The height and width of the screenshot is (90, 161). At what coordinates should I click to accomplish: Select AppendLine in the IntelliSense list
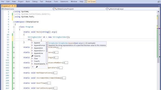[38, 53]
